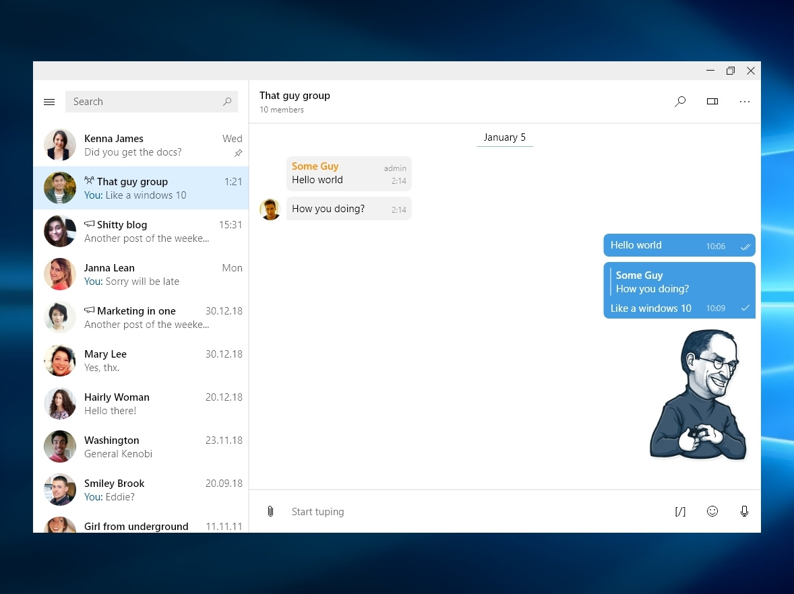Click the checkmark on the Hello world message
This screenshot has height=594, width=794.
pos(745,245)
